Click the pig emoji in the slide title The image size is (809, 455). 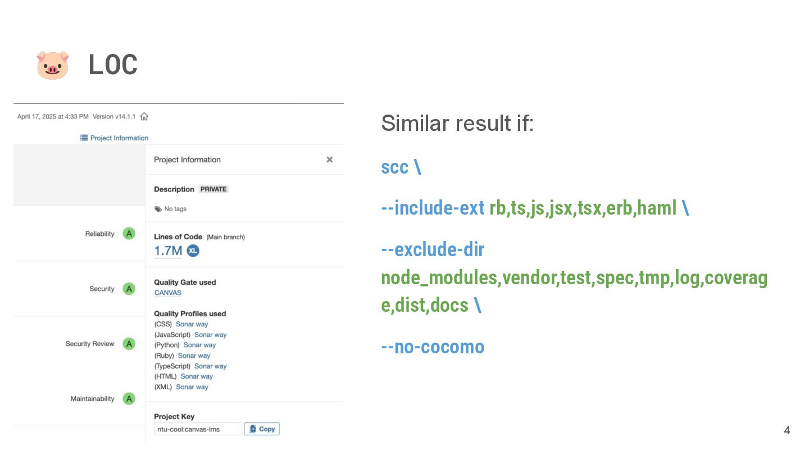click(53, 65)
